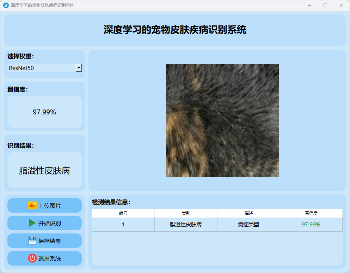The width and height of the screenshot is (350, 273).
Task: Click the 描述 column header
Action: click(248, 213)
